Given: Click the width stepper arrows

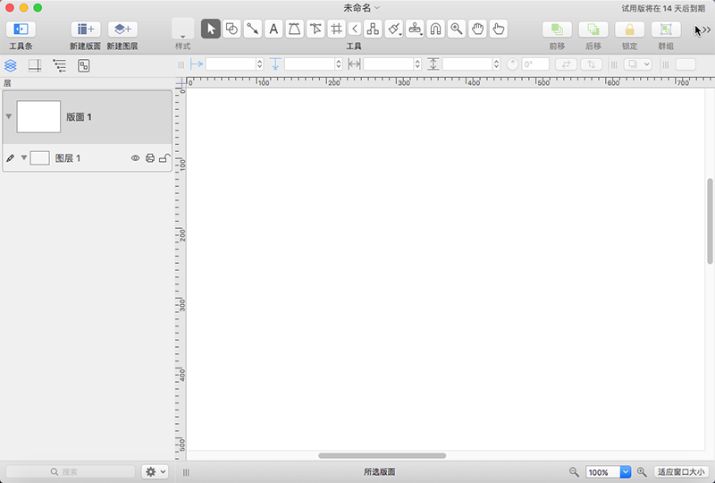Looking at the screenshot, I should click(417, 64).
